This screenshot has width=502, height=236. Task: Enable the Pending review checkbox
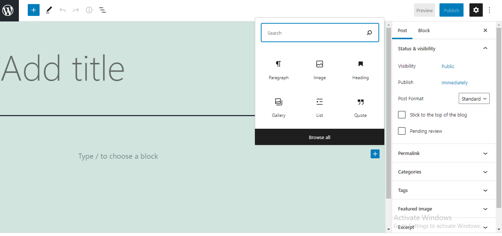(402, 131)
